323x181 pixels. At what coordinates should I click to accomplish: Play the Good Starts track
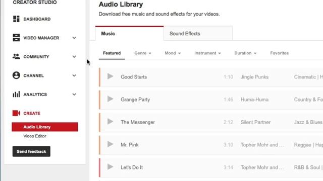pos(110,76)
